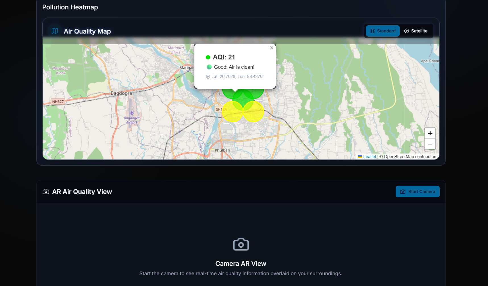Click the green dot beside AQI: 21

point(208,57)
